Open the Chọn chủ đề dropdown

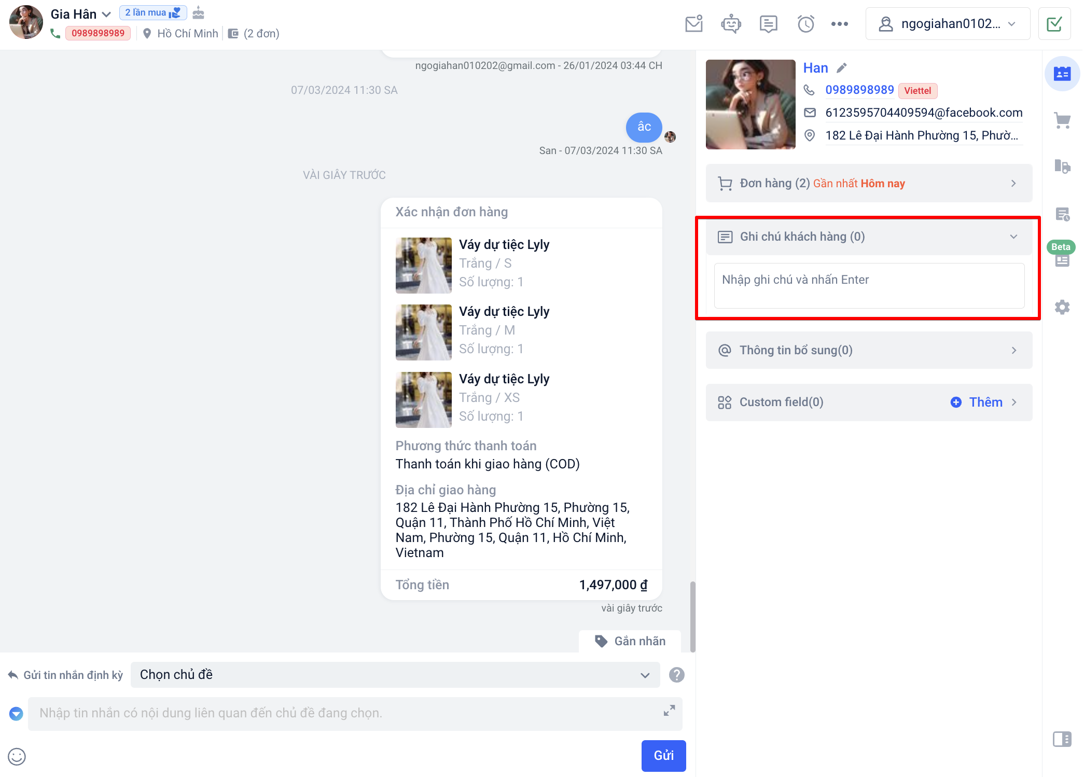click(x=395, y=675)
